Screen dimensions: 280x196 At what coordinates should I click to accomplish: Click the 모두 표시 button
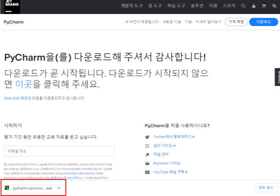tap(266, 188)
